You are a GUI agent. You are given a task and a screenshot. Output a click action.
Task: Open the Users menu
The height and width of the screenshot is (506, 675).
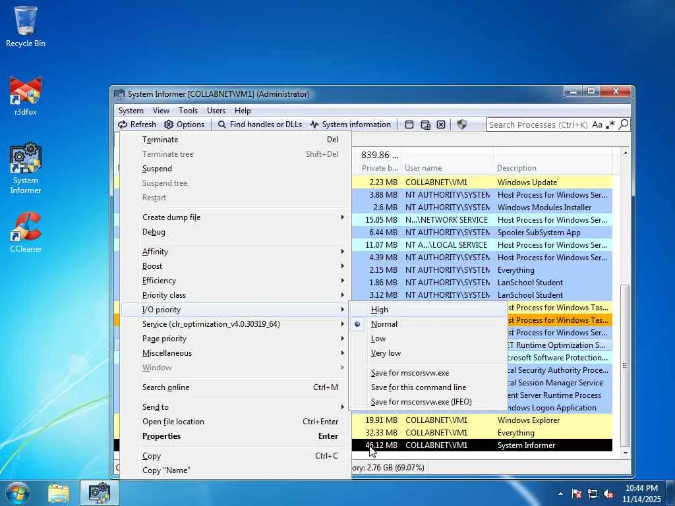[216, 111]
